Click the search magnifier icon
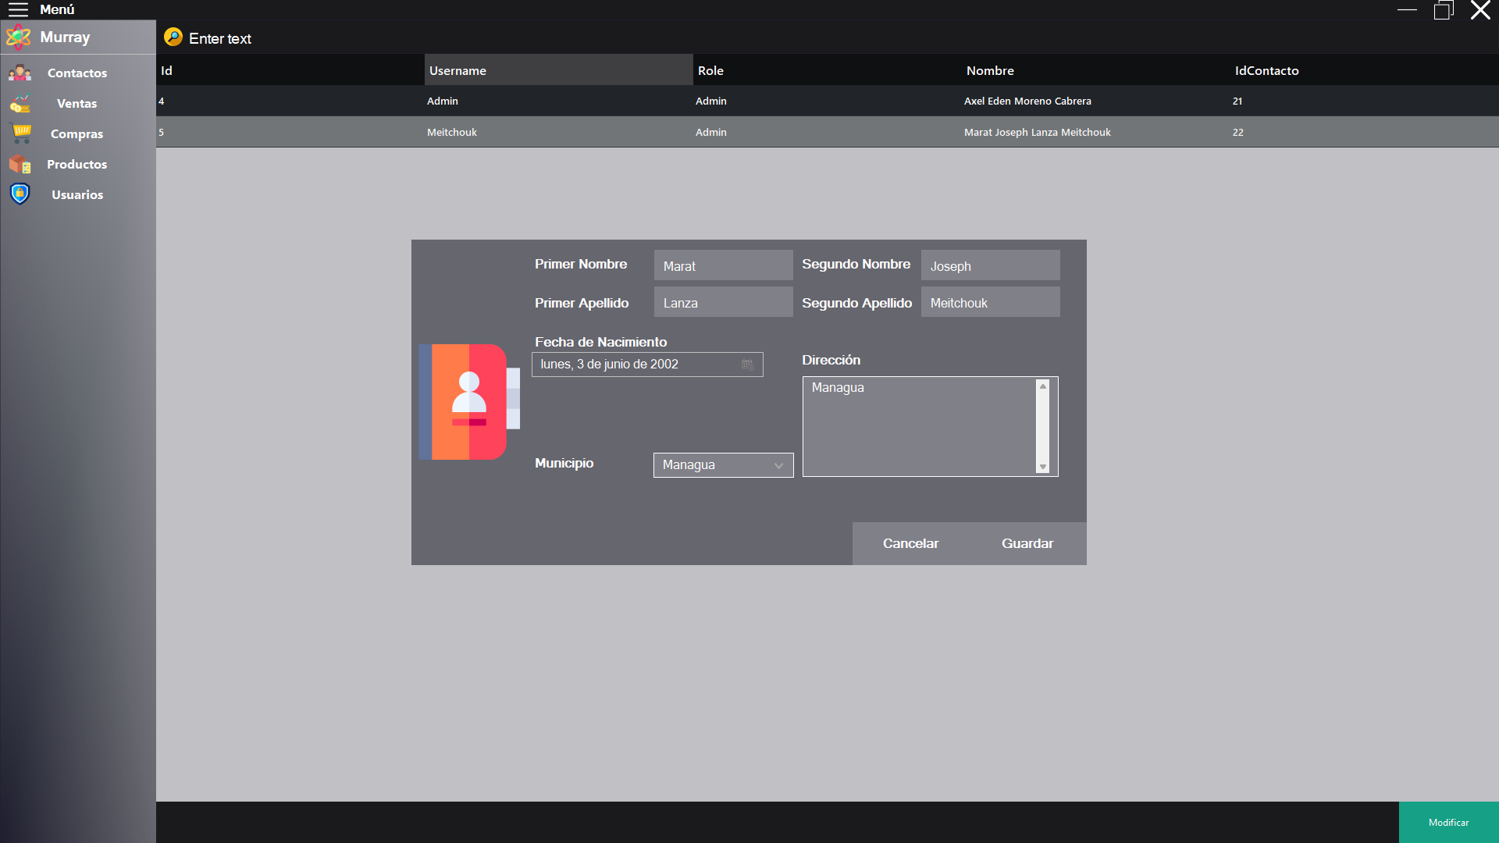Screen dimensions: 1499x843 click(x=173, y=37)
